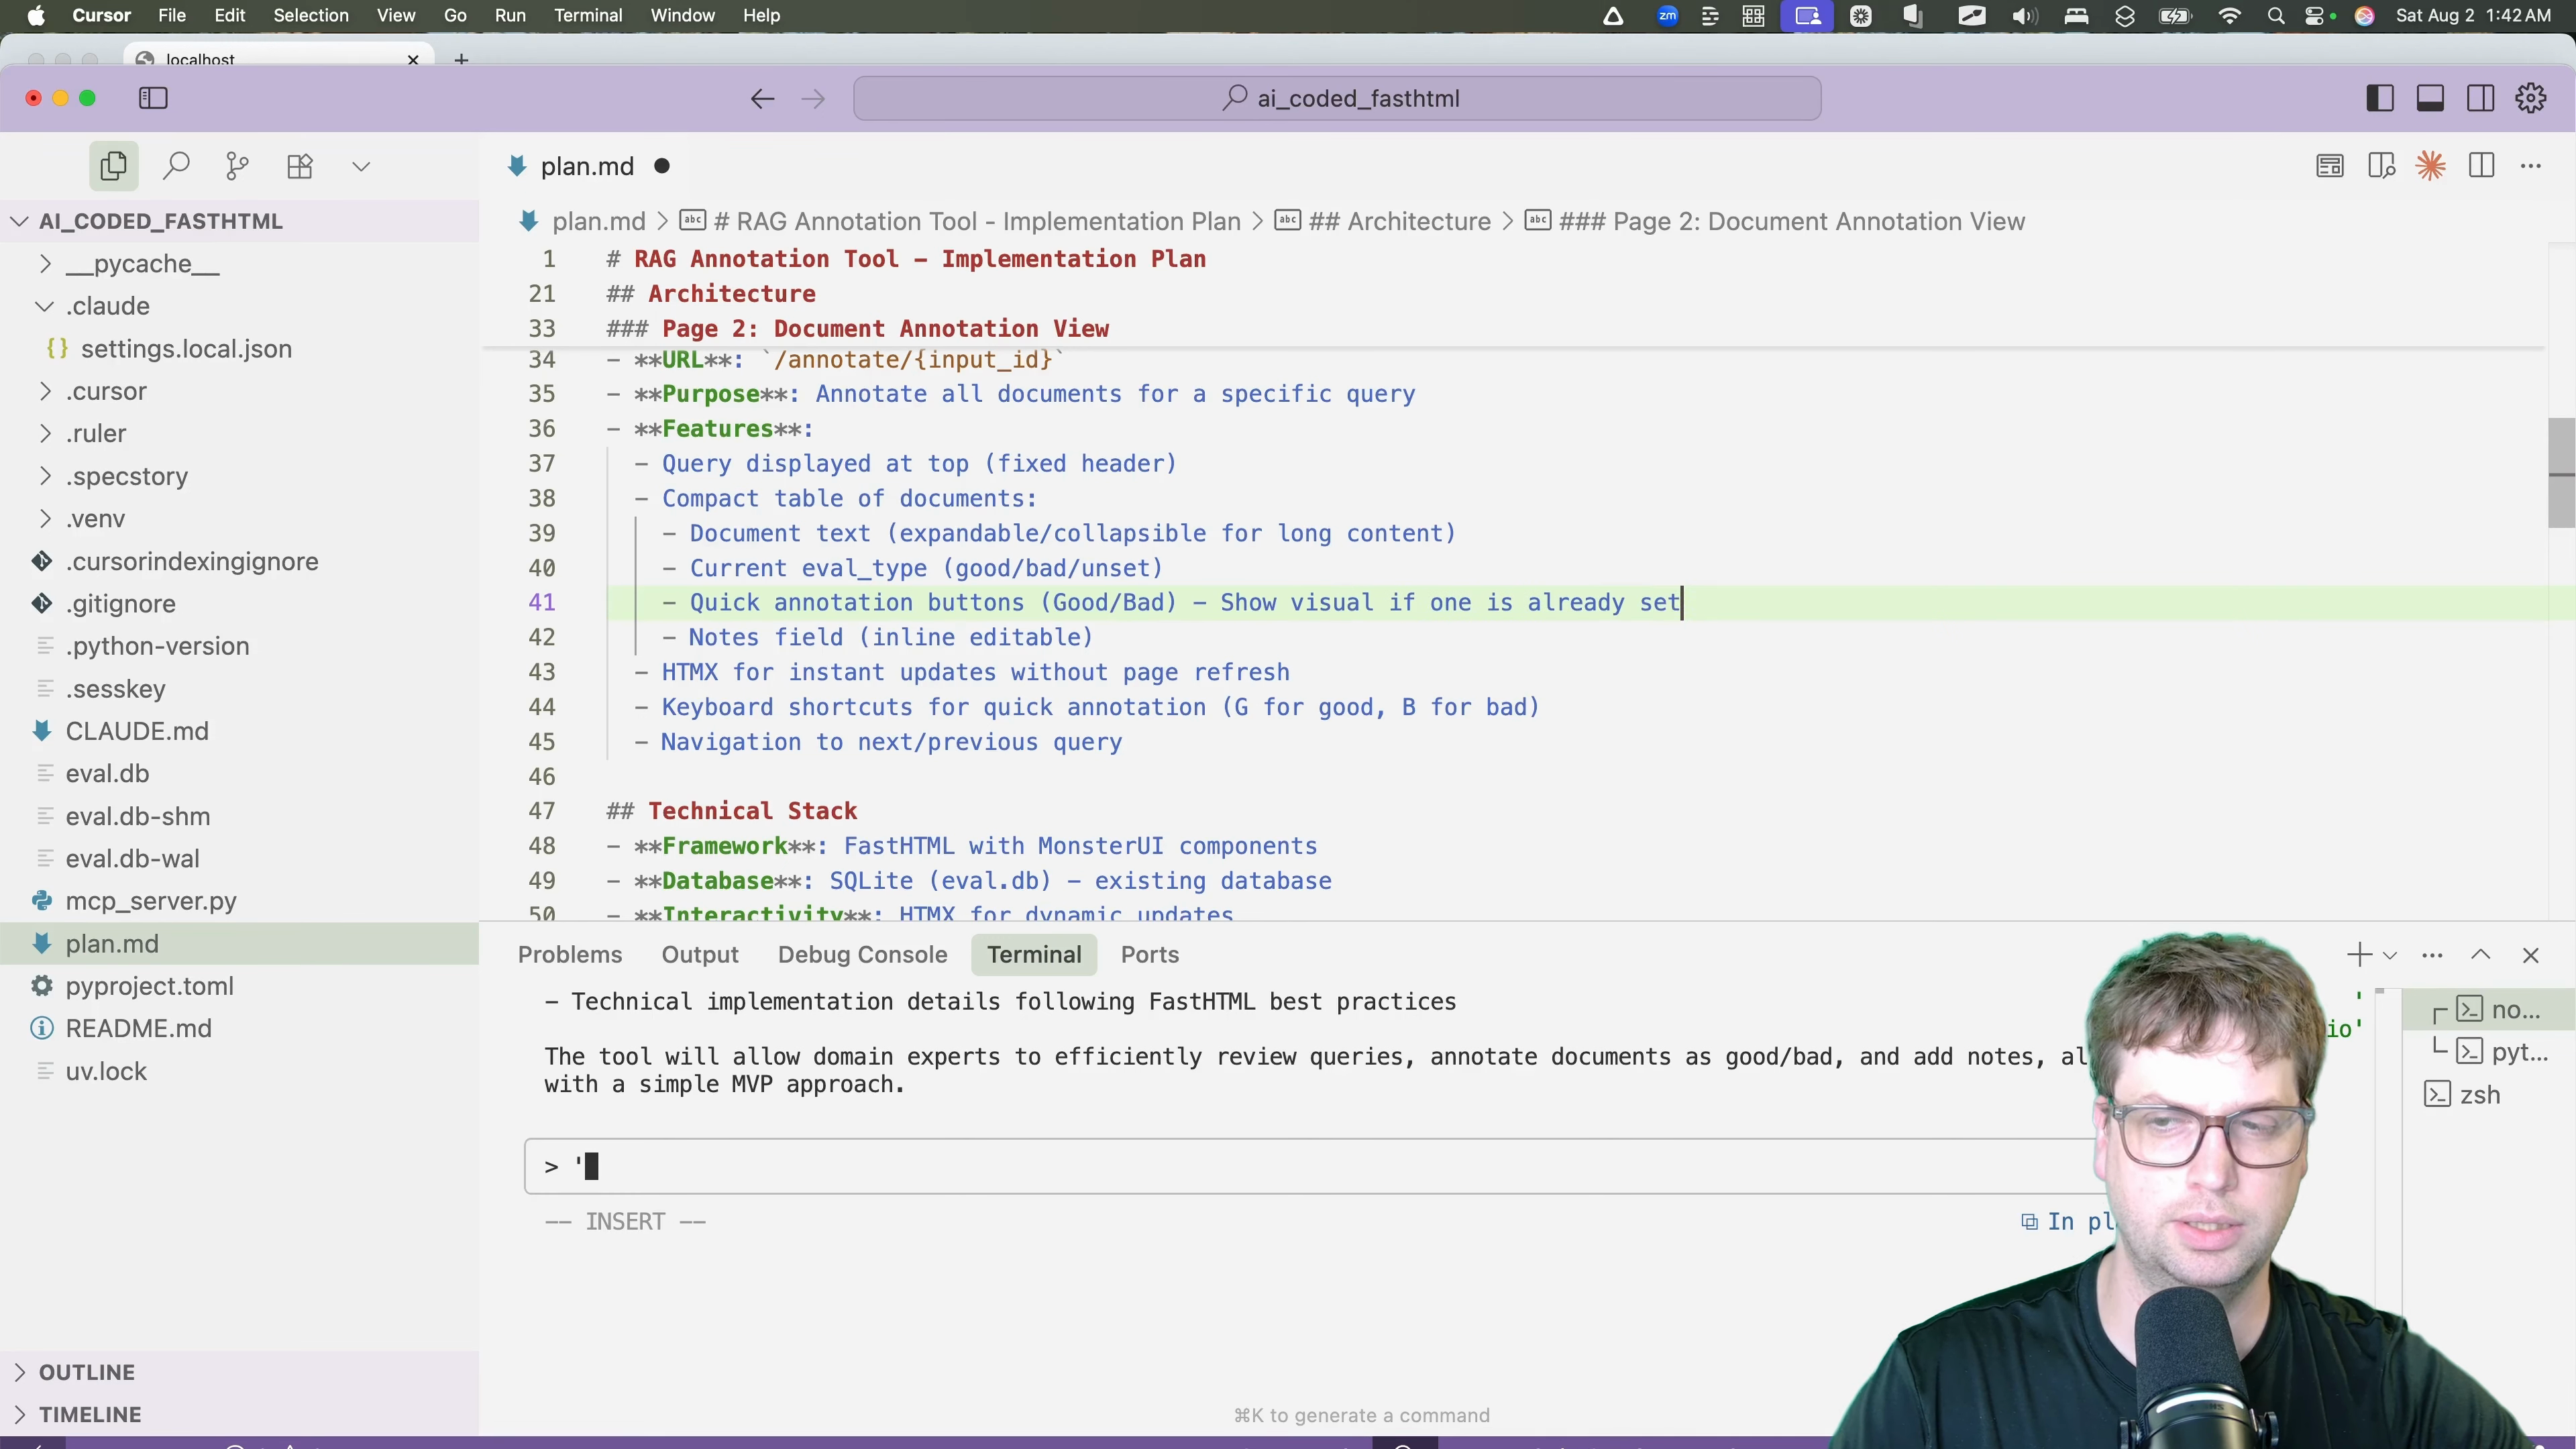The width and height of the screenshot is (2576, 1449).
Task: Toggle the bottom panel layout button
Action: pos(2430,98)
